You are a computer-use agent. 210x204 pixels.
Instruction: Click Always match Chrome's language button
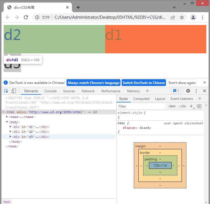[93, 83]
